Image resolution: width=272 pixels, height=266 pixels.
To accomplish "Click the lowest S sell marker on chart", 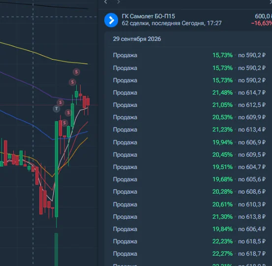I will [64, 123].
